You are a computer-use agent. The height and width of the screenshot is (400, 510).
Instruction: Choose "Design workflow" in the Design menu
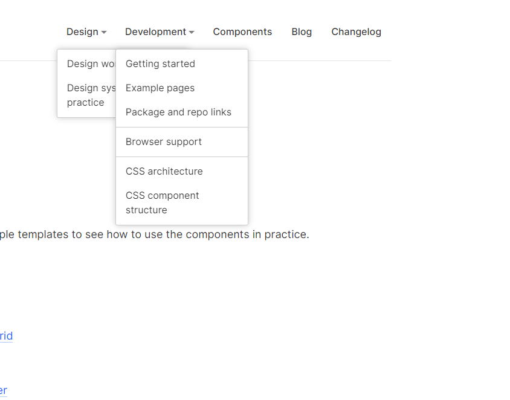[x=88, y=63]
